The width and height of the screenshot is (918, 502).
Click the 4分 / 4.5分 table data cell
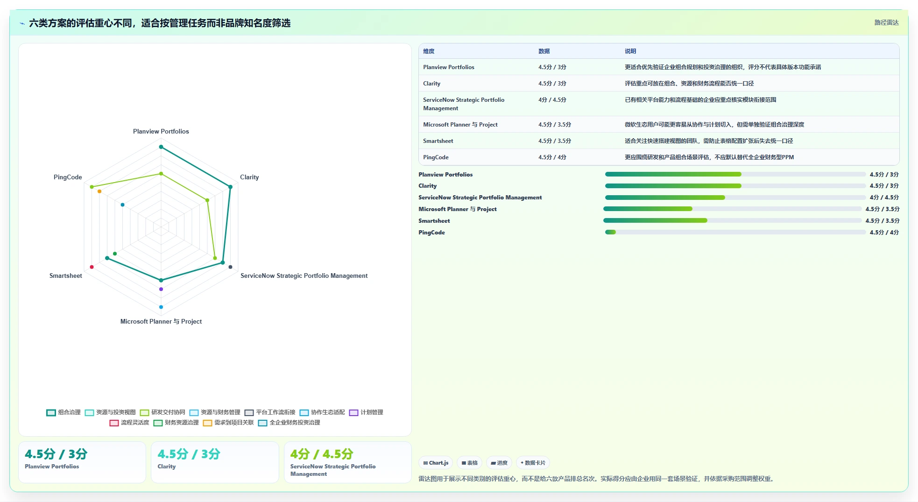(552, 100)
